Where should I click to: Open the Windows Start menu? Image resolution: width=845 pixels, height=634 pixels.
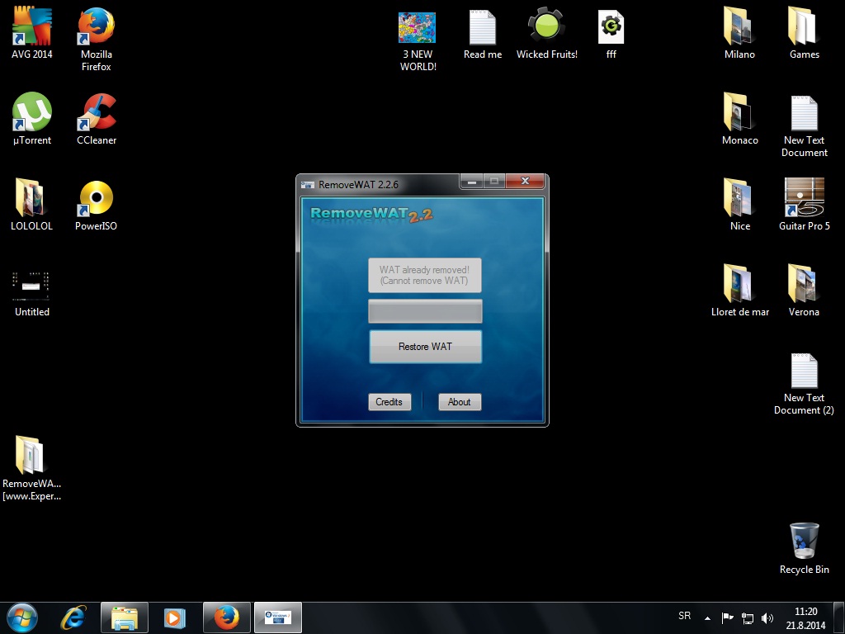tap(22, 617)
